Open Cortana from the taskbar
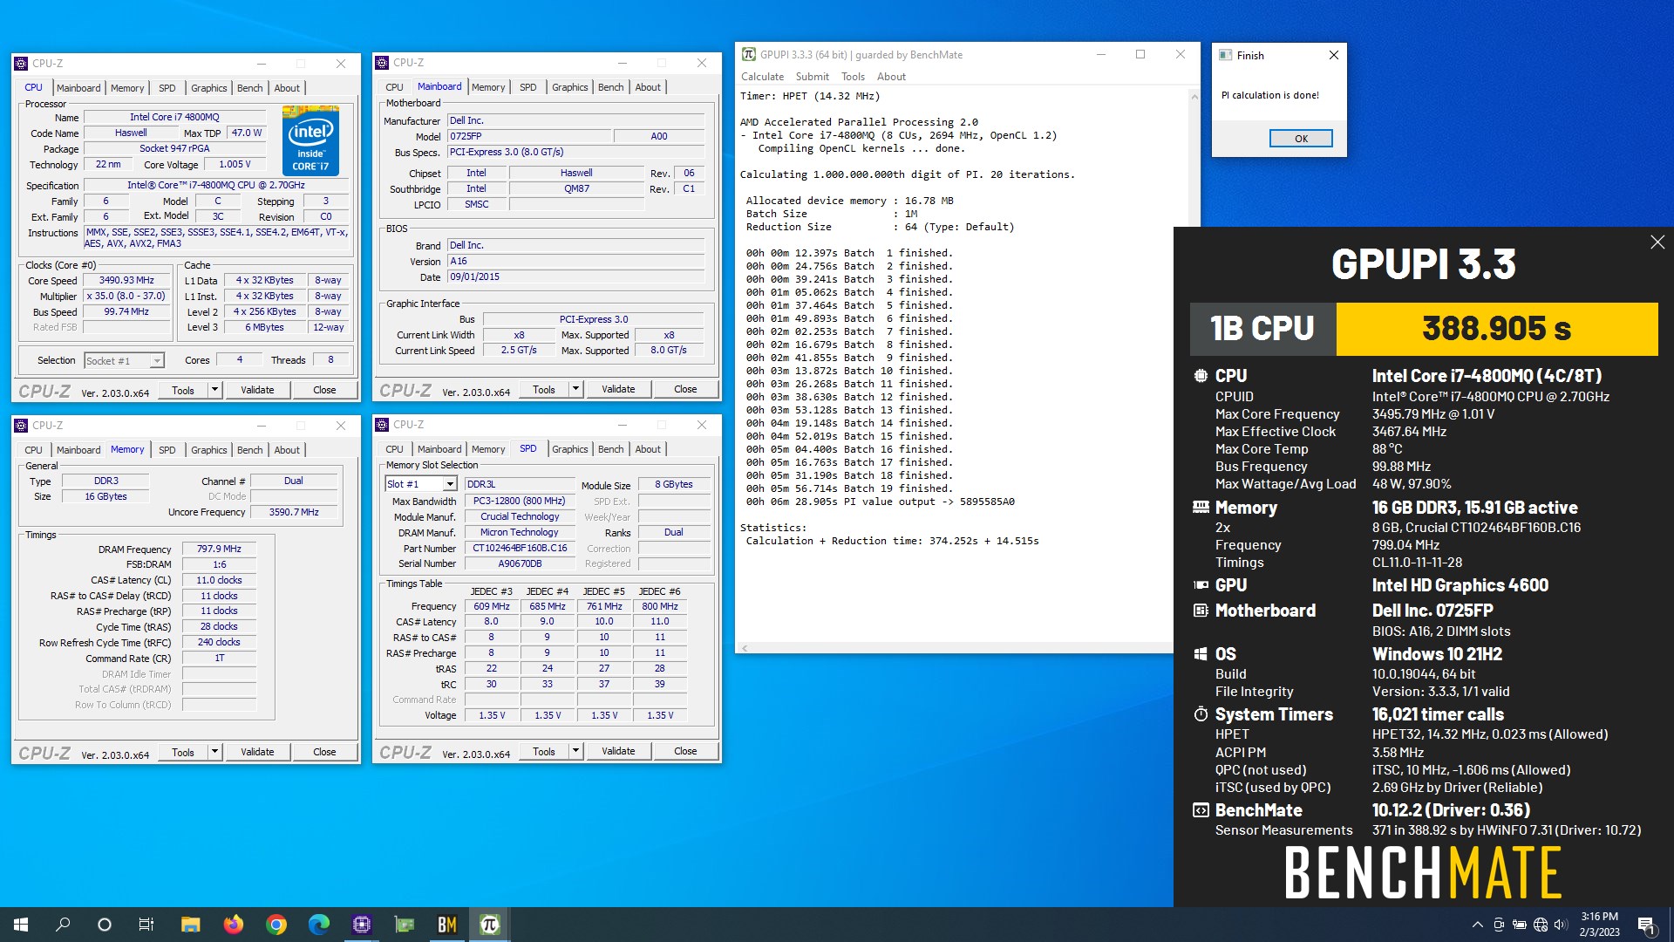Image resolution: width=1674 pixels, height=942 pixels. (105, 925)
